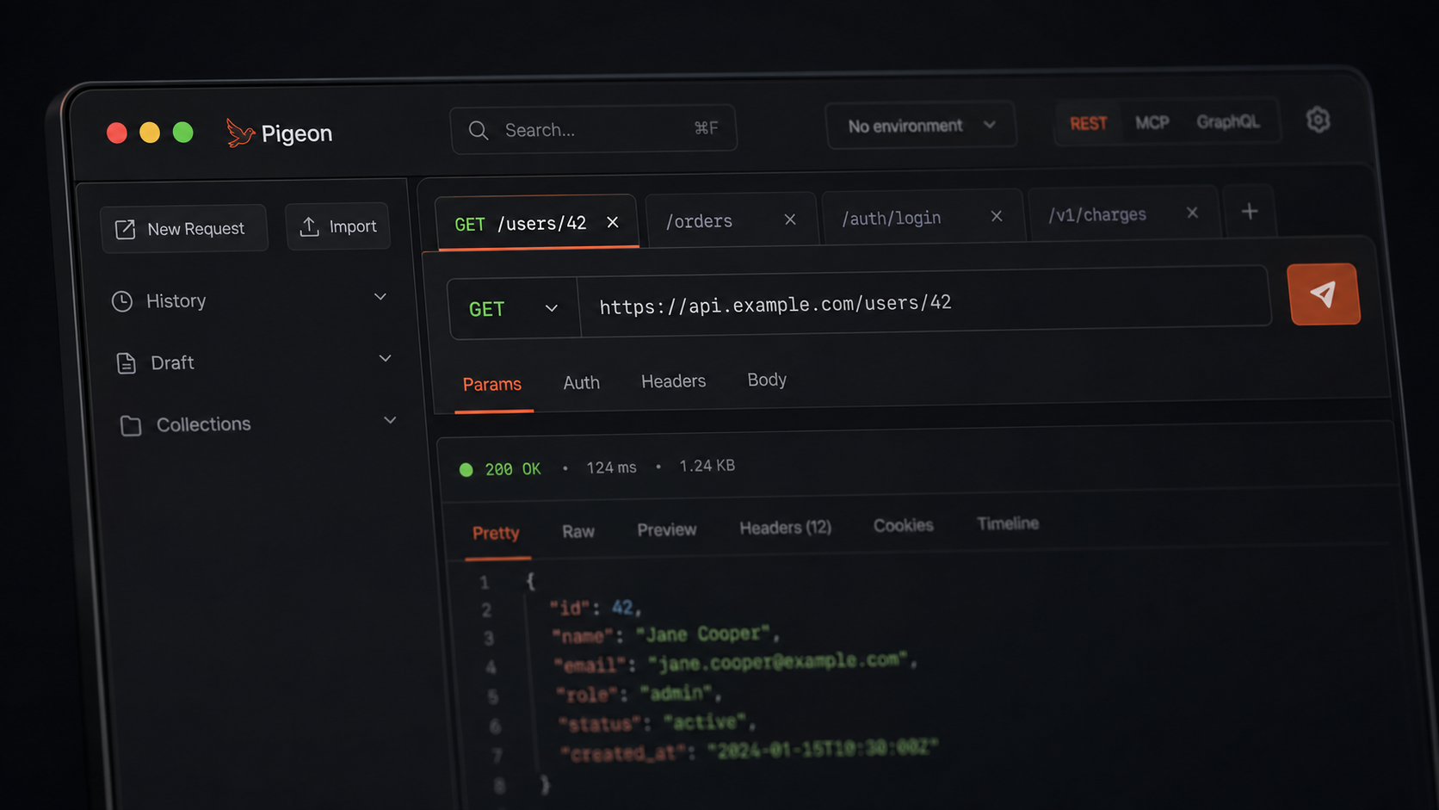1439x810 pixels.
Task: Click the 1.24 KB response size
Action: coord(707,466)
